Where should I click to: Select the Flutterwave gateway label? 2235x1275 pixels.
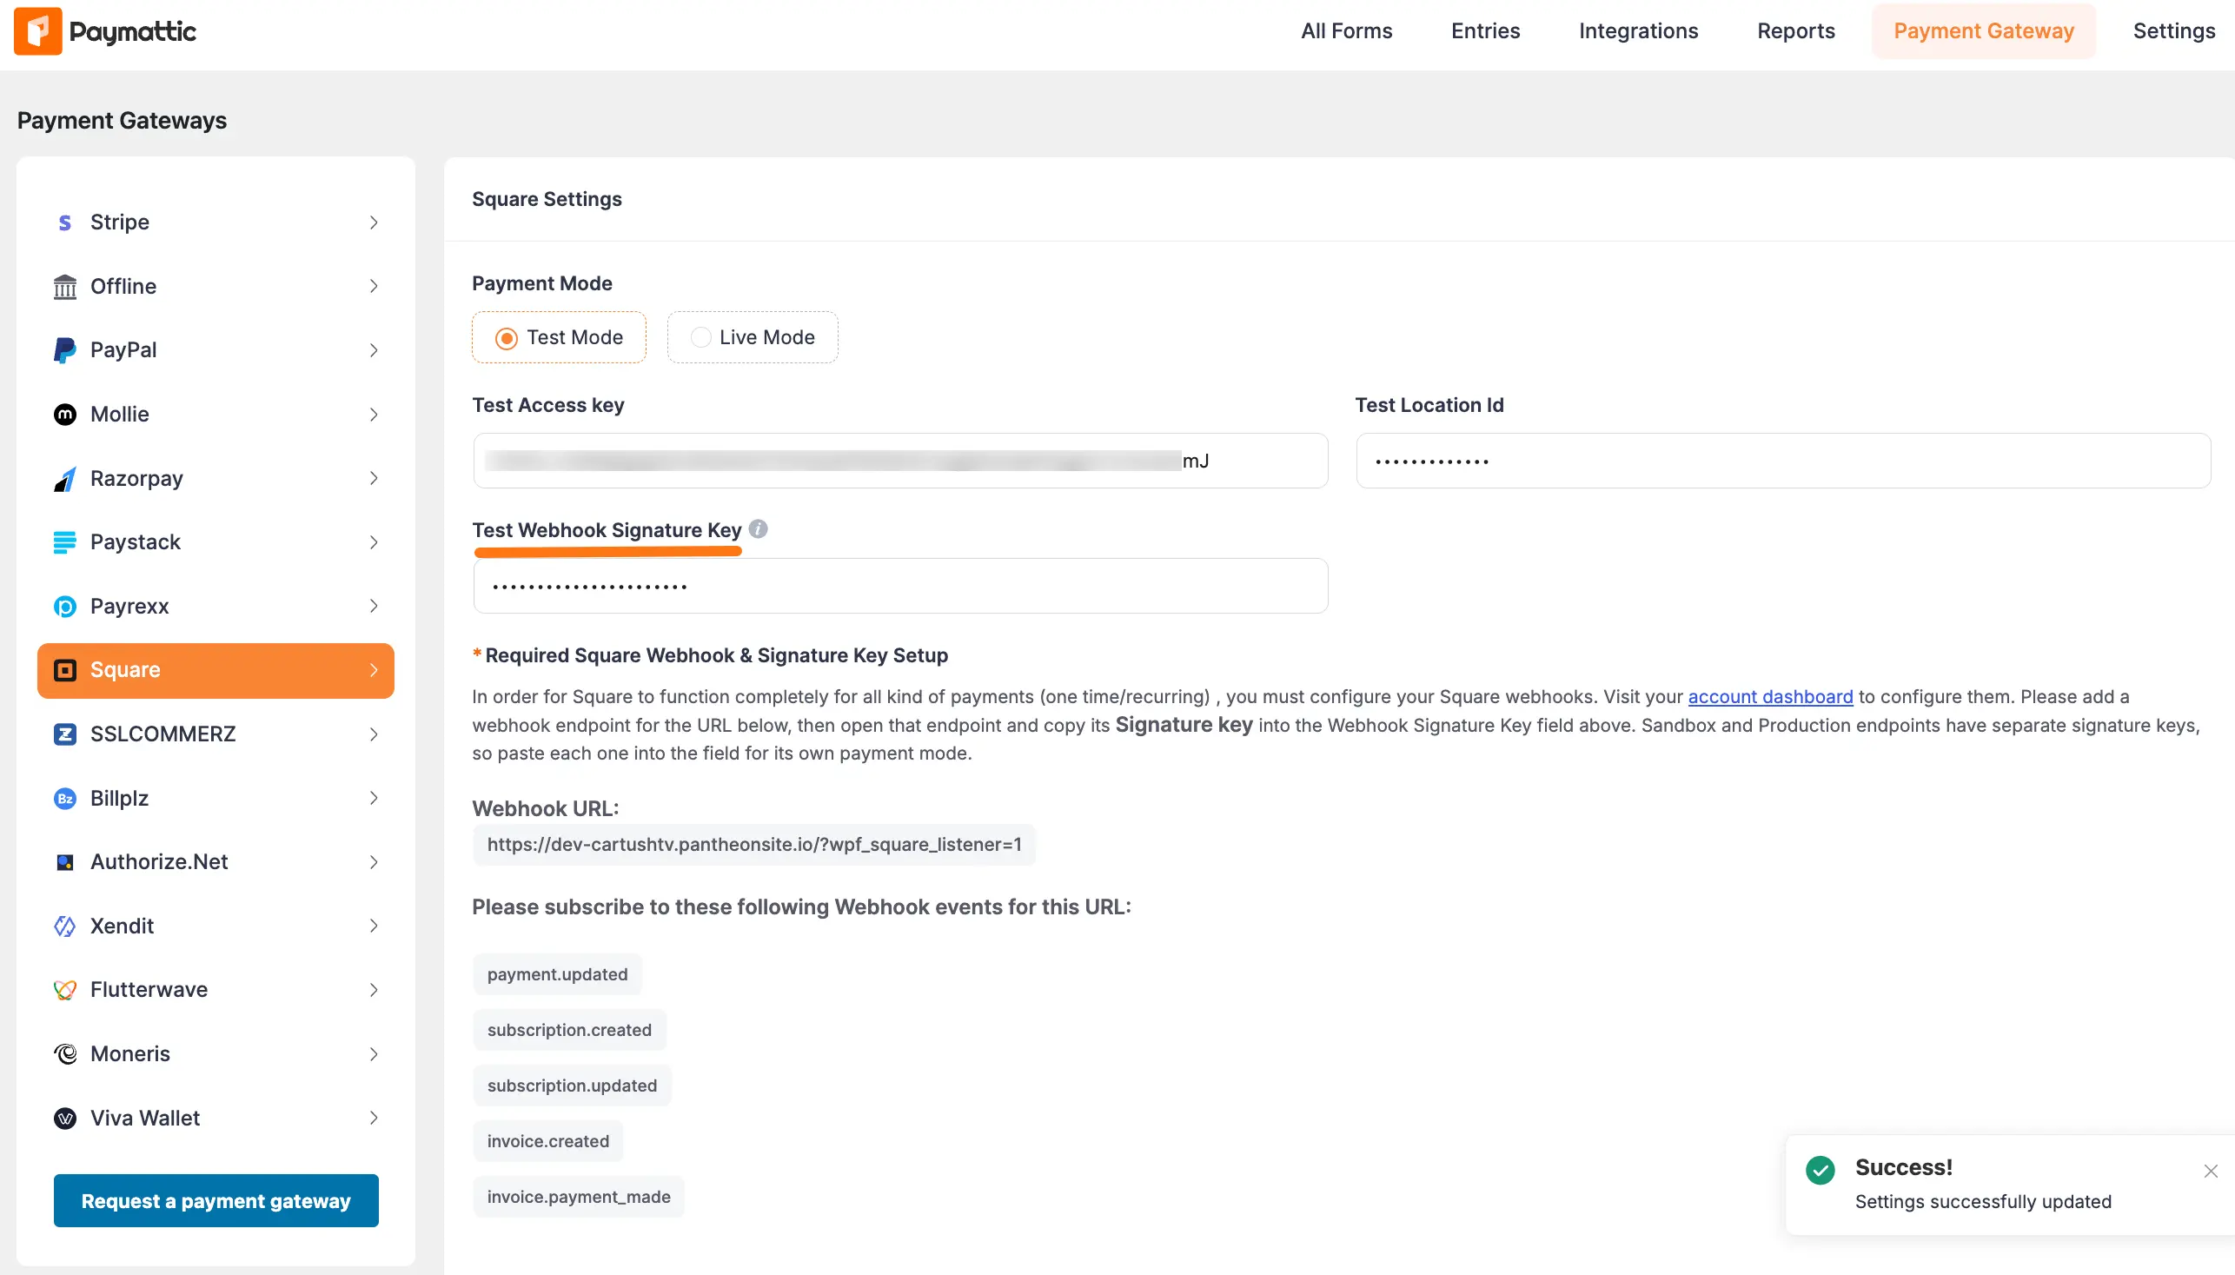pos(149,991)
